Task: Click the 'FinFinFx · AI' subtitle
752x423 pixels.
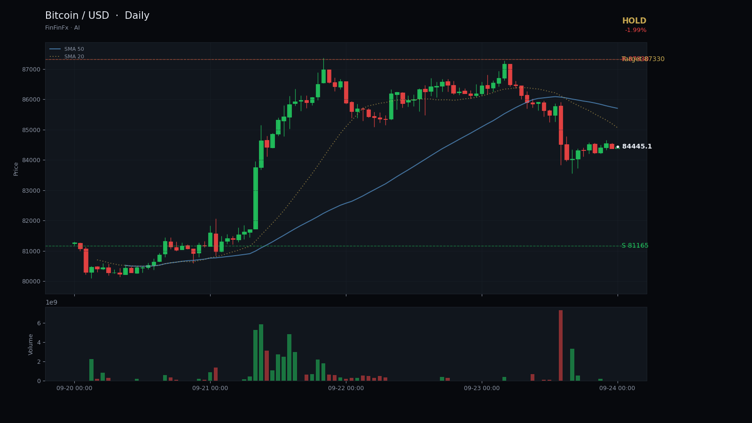Action: click(63, 28)
